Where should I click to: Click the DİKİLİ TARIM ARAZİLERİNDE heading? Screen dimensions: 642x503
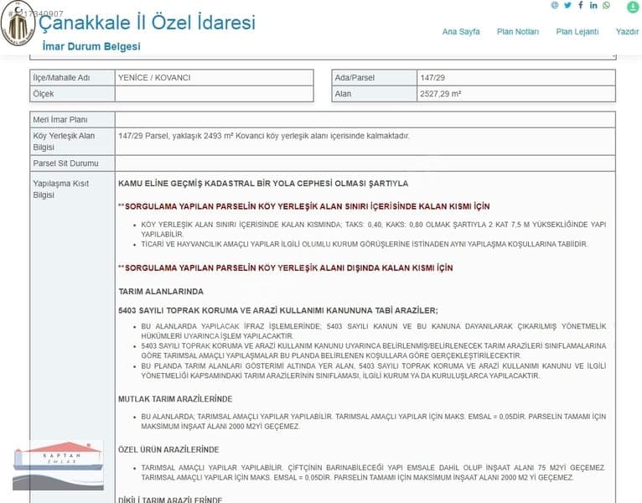170,500
